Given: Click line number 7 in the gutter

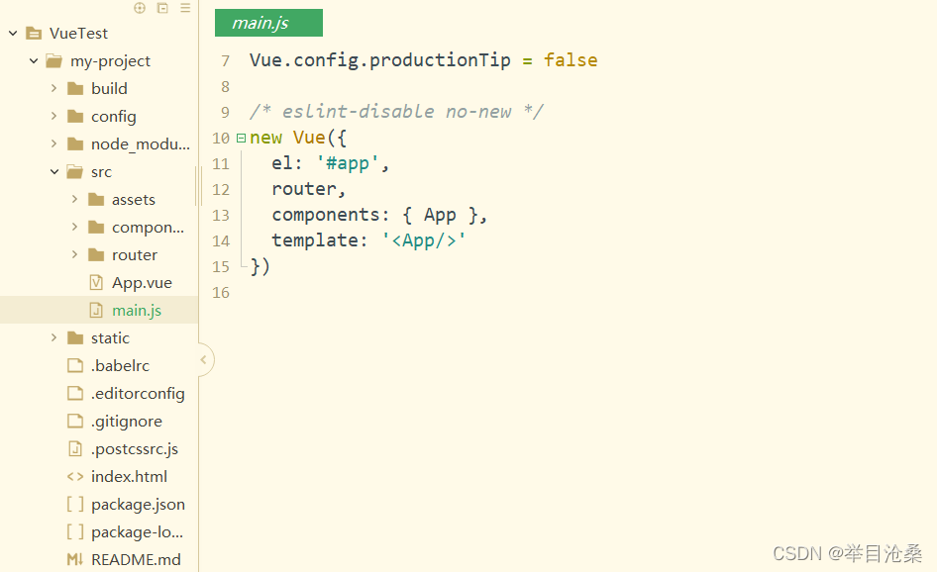Looking at the screenshot, I should click(x=225, y=61).
